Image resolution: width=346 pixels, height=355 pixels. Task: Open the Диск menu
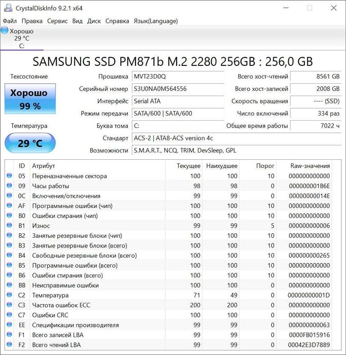[x=94, y=21]
